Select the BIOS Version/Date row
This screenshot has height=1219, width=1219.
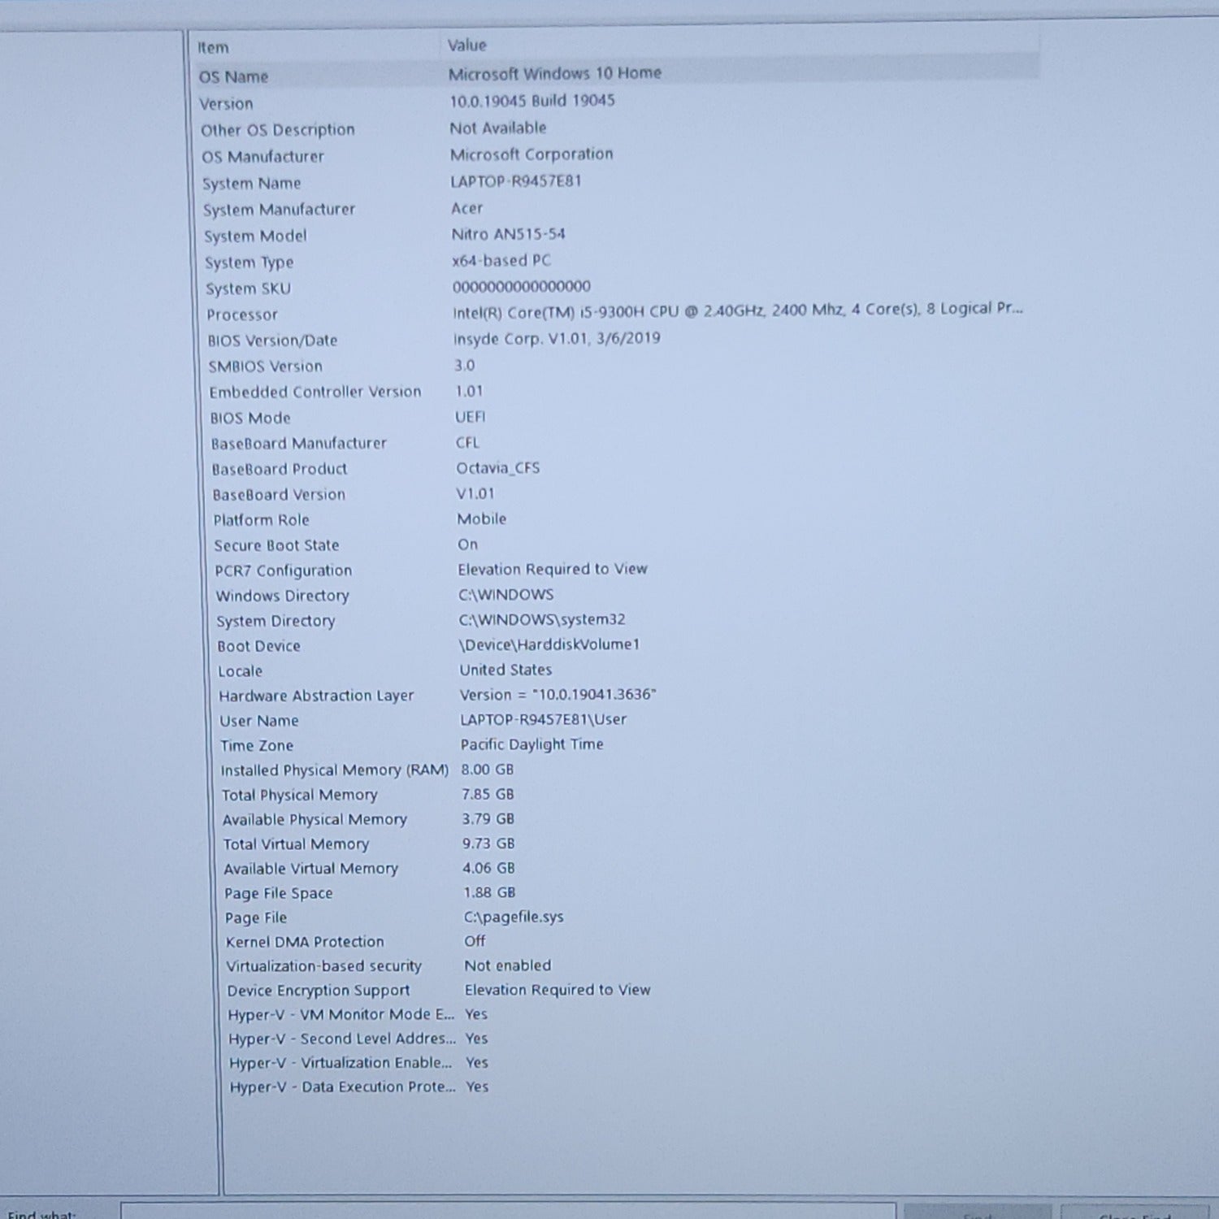272,341
